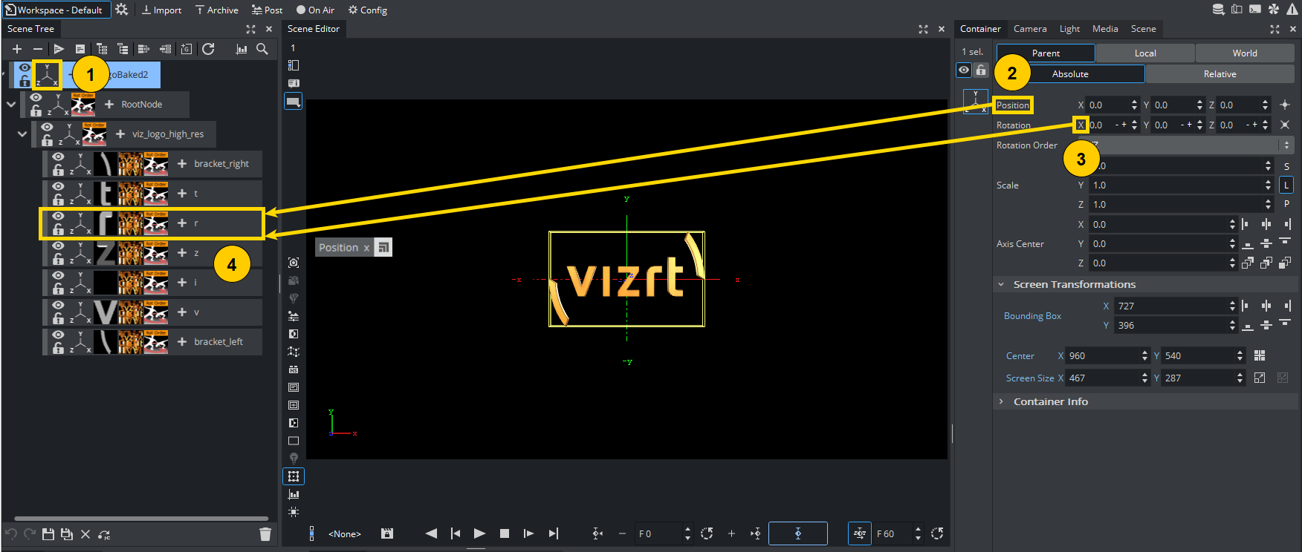Open the Scene Tree search magnifier
The width and height of the screenshot is (1302, 552).
coord(262,49)
